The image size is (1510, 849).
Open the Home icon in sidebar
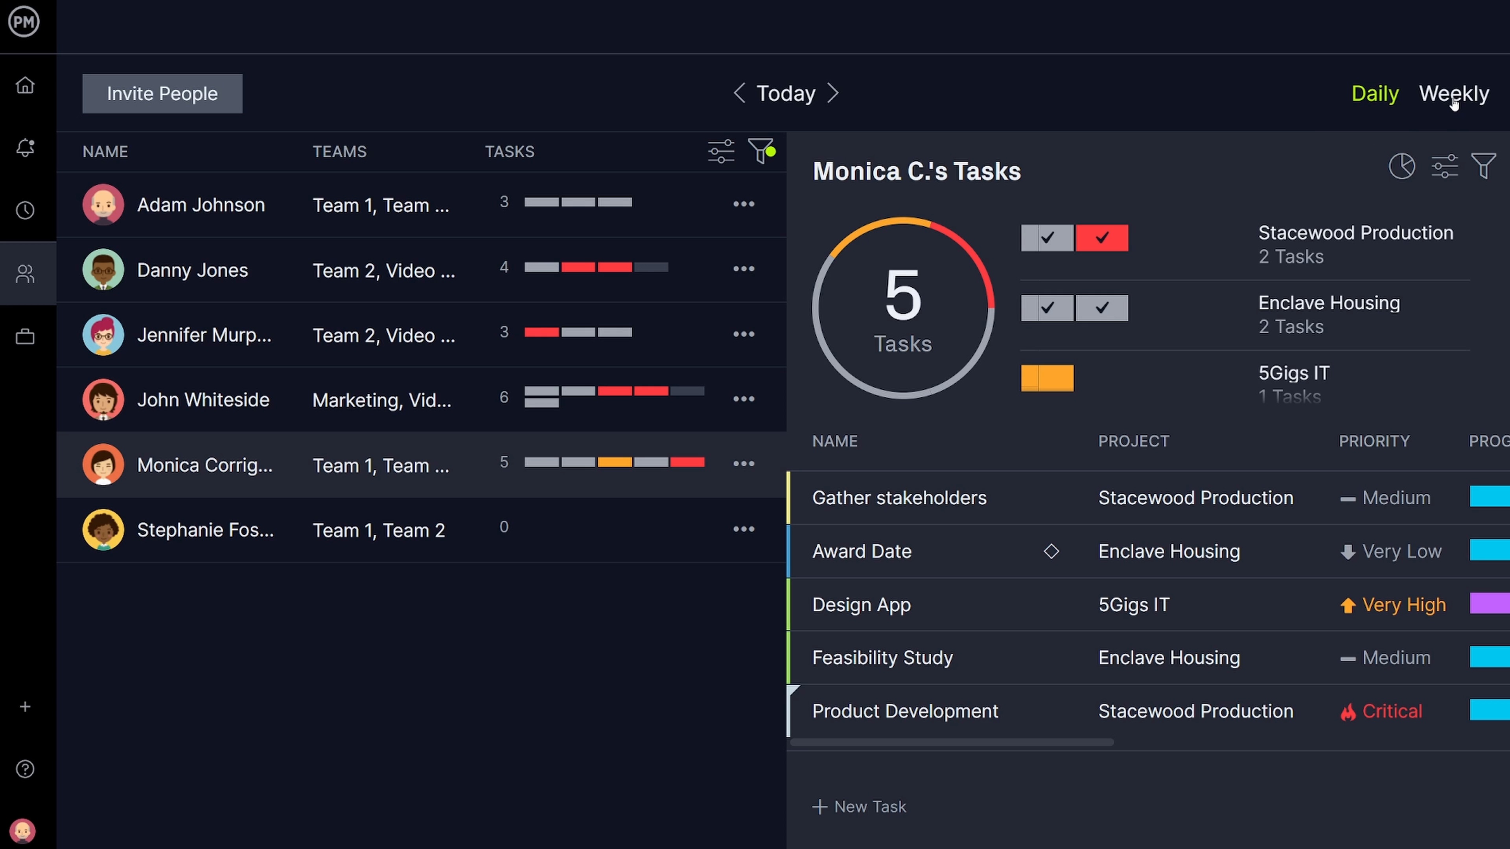click(x=25, y=86)
